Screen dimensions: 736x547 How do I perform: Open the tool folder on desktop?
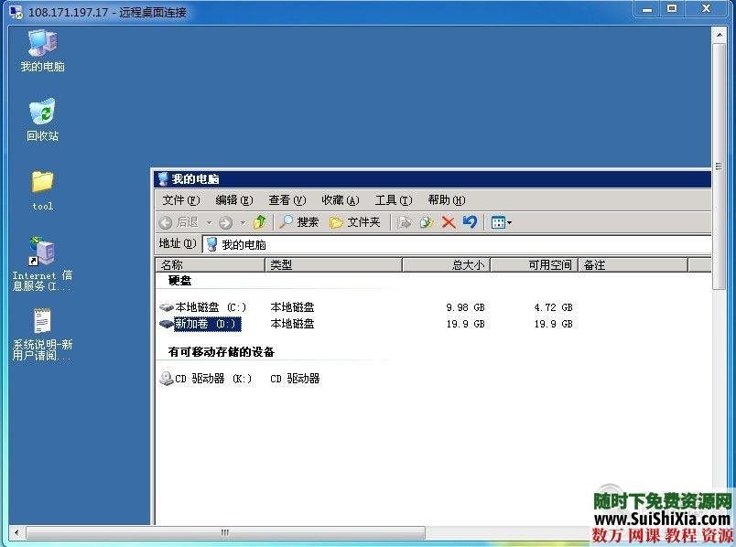tap(41, 183)
